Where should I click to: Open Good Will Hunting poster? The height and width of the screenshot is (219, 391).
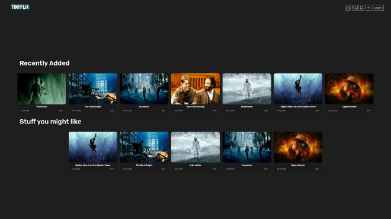195,89
